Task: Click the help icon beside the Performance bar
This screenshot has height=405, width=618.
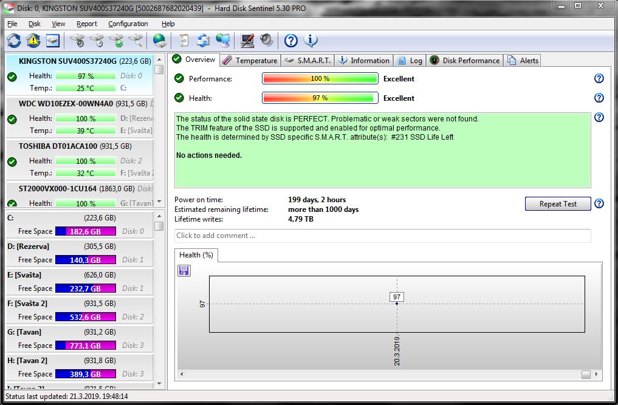Action: point(599,78)
